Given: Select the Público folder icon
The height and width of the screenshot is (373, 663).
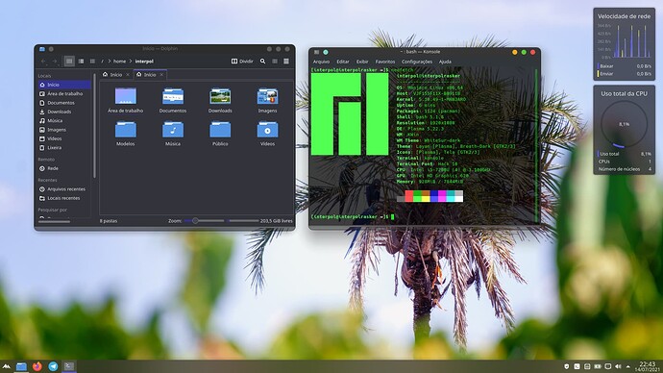Looking at the screenshot, I should click(220, 130).
